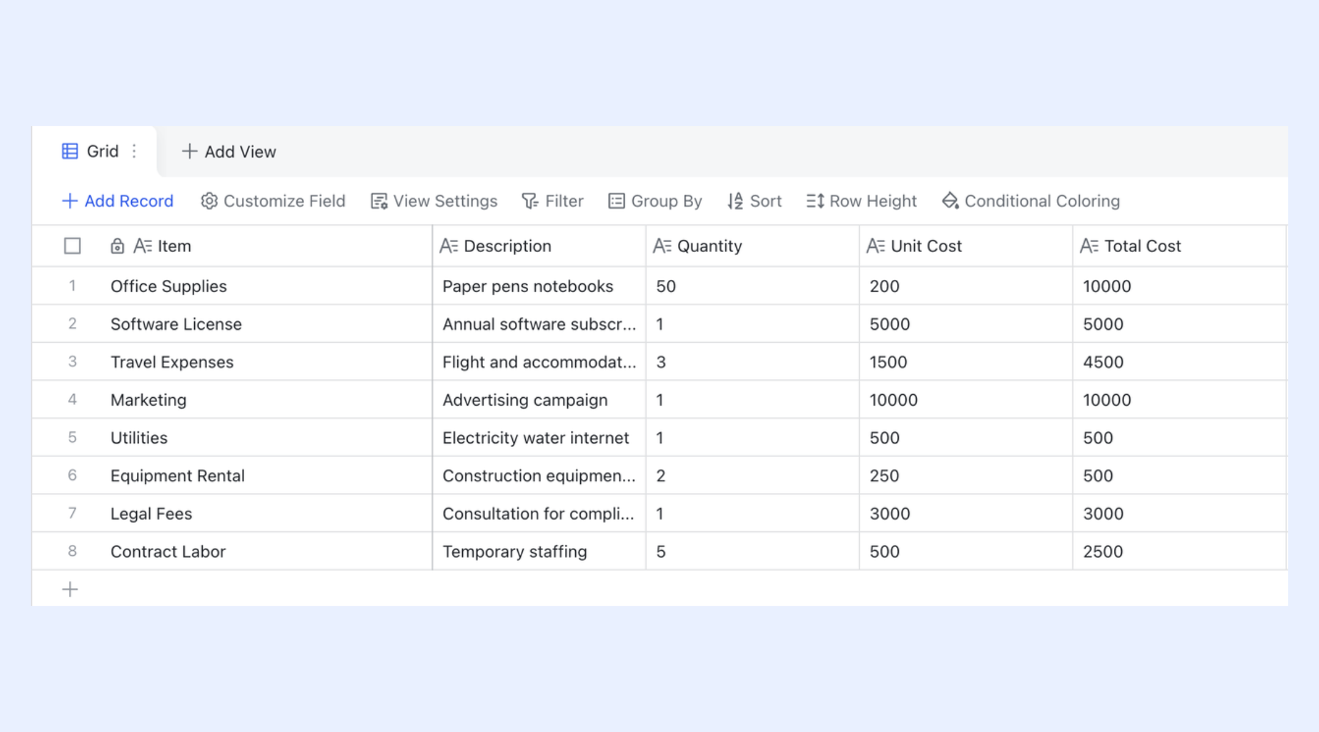
Task: Click quantity 3 for Travel Expenses
Action: point(752,362)
